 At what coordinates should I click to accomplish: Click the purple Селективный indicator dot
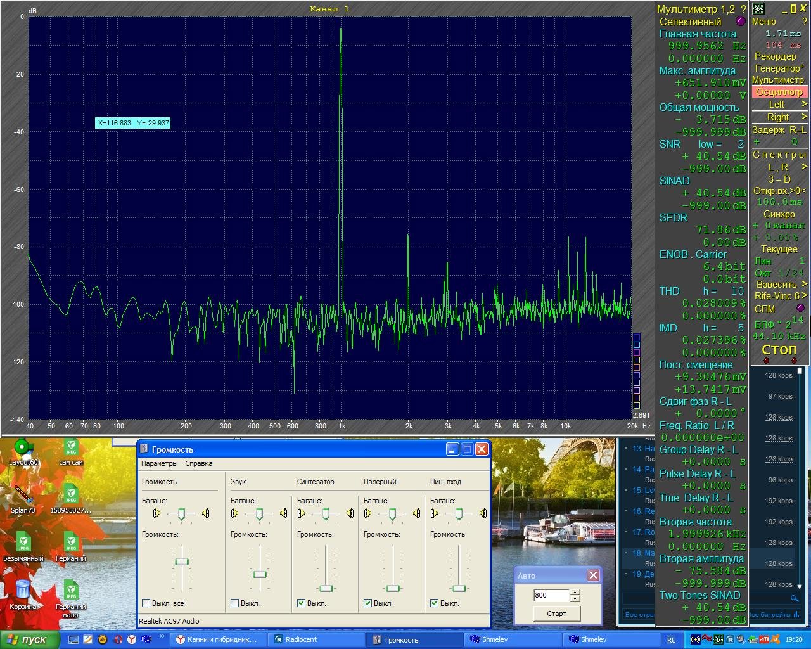pos(740,22)
